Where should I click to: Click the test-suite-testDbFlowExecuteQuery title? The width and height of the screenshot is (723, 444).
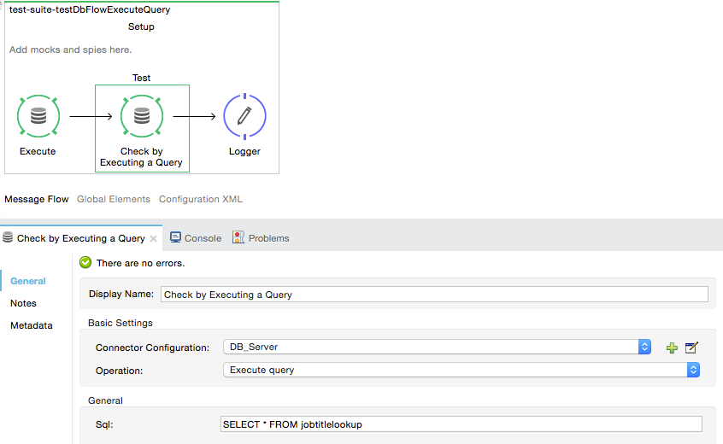[x=90, y=9]
